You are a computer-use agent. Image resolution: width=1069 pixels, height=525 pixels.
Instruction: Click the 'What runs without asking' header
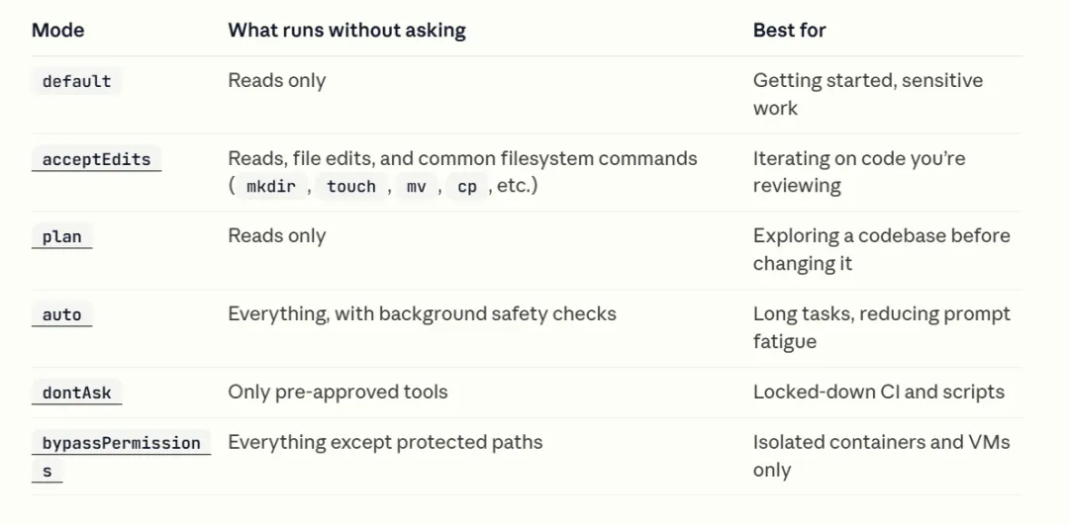coord(346,30)
